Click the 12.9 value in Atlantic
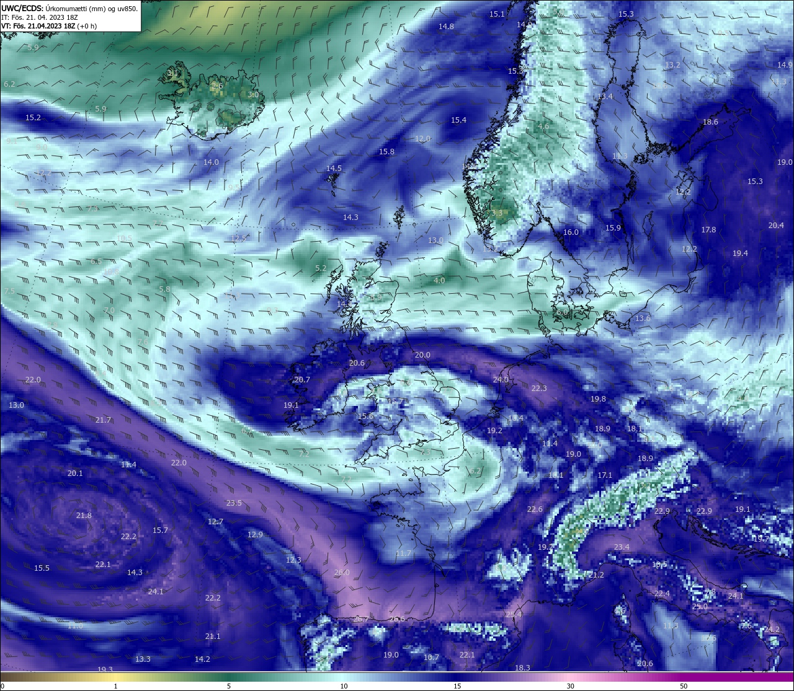The image size is (794, 691). point(255,535)
